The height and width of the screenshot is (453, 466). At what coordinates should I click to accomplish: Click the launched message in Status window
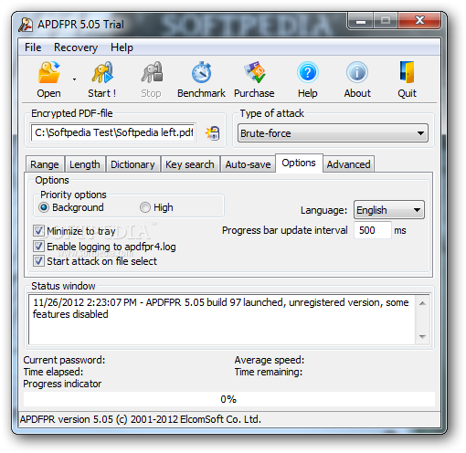[x=221, y=308]
